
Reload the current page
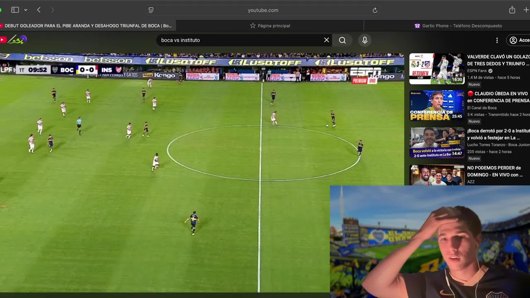click(375, 10)
